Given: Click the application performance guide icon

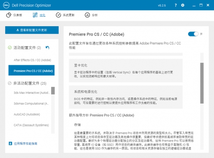Looking at the screenshot, I should [11, 143].
